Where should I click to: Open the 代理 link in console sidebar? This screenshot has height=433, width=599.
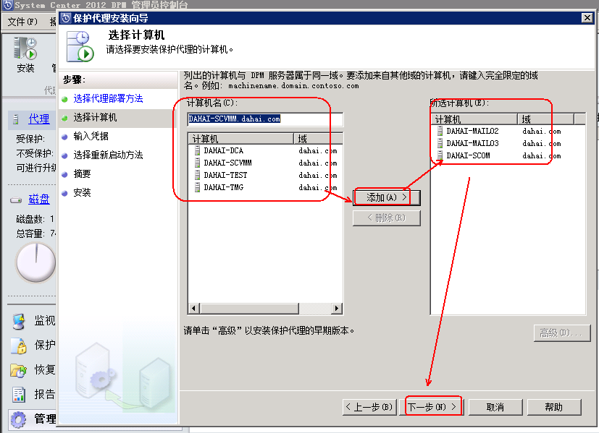click(x=39, y=119)
